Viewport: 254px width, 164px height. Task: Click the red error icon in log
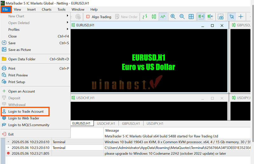click(8, 153)
